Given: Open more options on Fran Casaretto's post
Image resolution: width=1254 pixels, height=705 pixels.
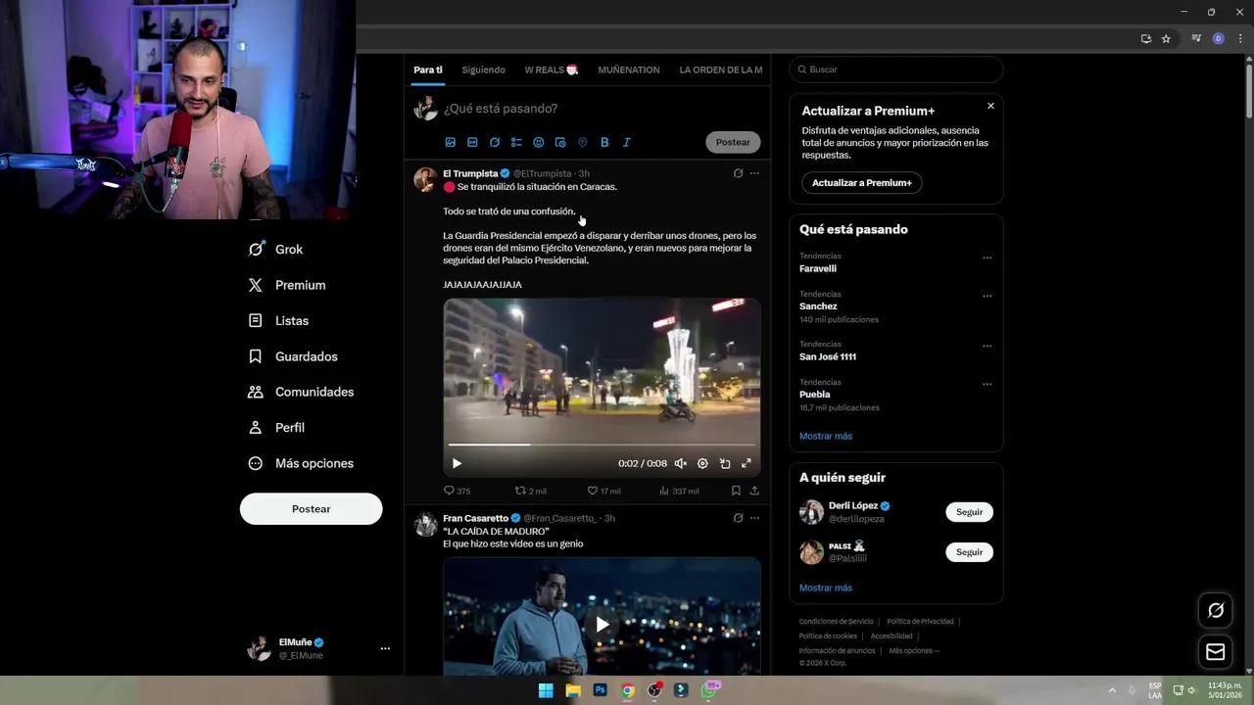Looking at the screenshot, I should [754, 518].
